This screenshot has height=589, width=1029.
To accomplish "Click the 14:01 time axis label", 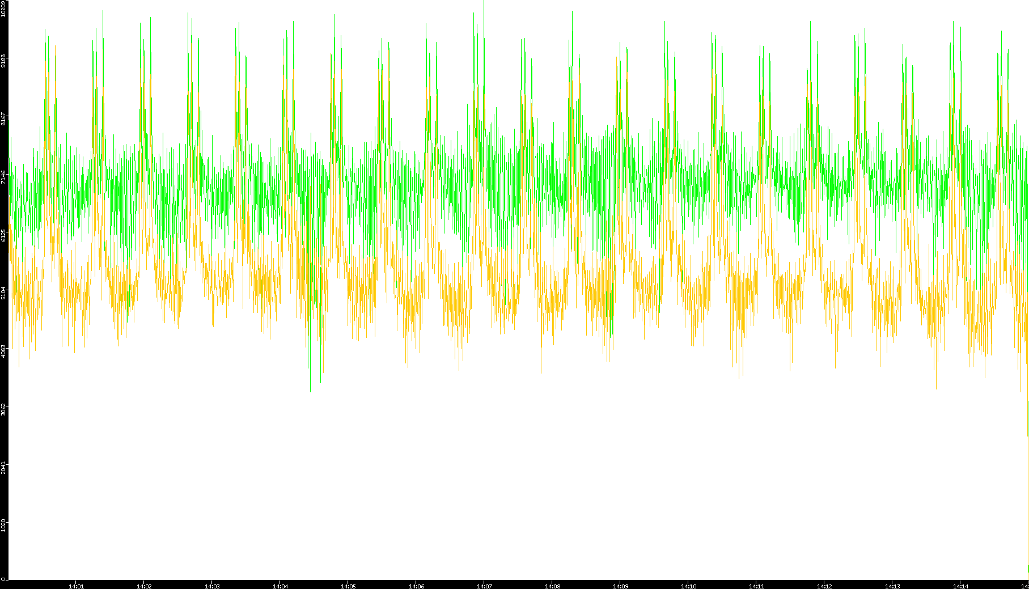I will (76, 586).
